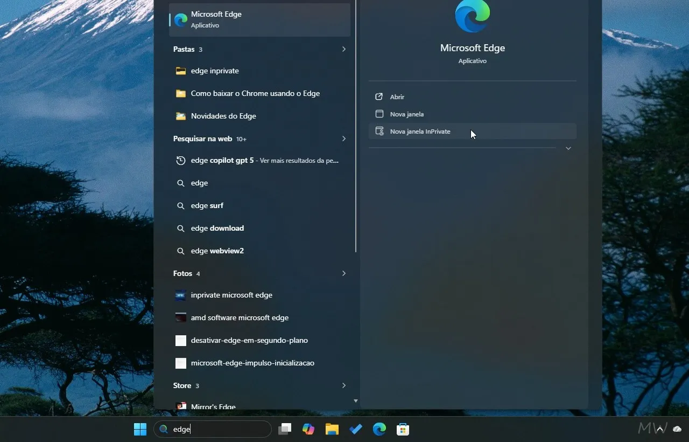Screen dimensions: 689x442
Task: Launch Microsoft Edge from taskbar
Action: point(379,429)
